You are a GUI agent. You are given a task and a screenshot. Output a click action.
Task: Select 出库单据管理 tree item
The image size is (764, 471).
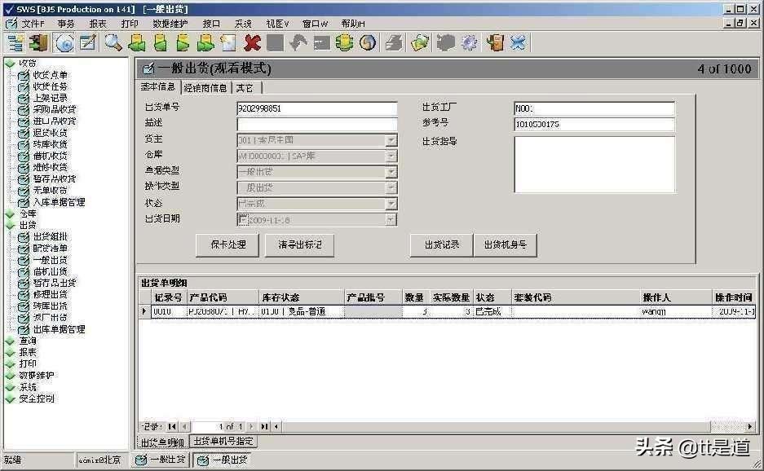pyautogui.click(x=59, y=329)
